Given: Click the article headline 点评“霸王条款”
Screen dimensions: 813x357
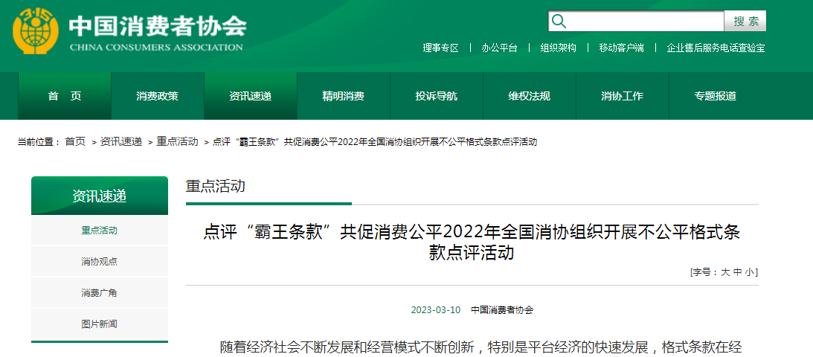Looking at the screenshot, I should (x=472, y=242).
